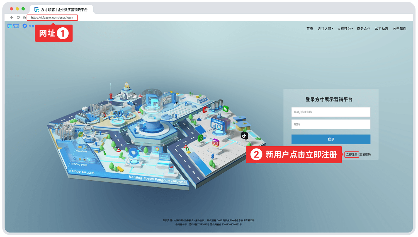
Task: Reload the page with the refresh icon
Action: point(18,18)
